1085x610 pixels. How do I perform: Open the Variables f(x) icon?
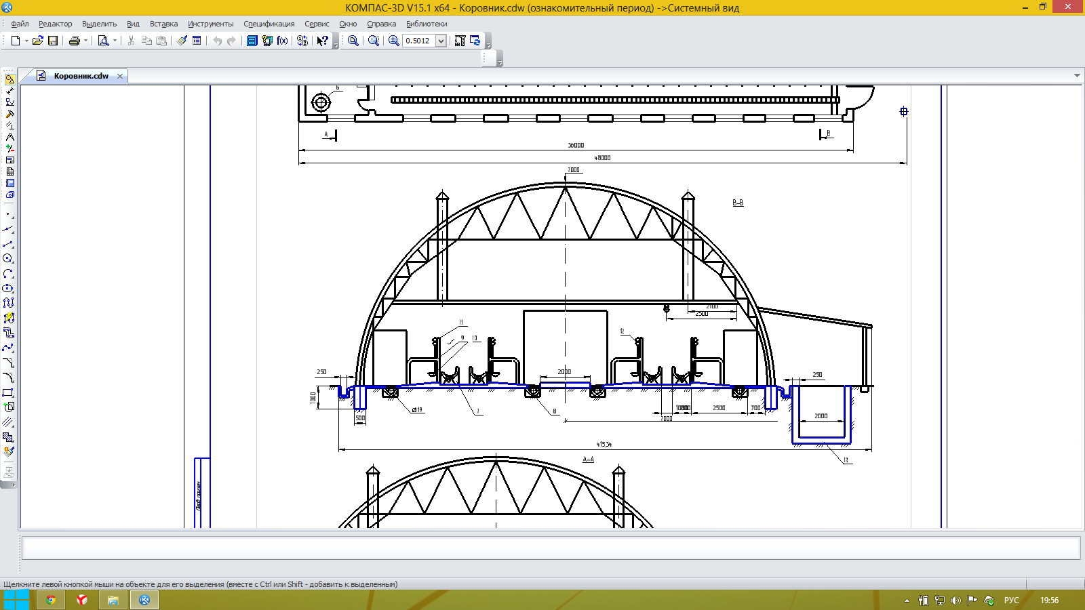point(283,41)
